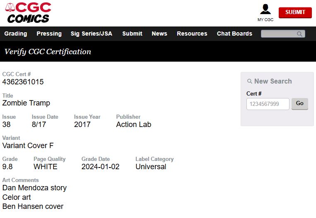
Task: Click the search magnifier icon in navbar
Action: pos(299,34)
